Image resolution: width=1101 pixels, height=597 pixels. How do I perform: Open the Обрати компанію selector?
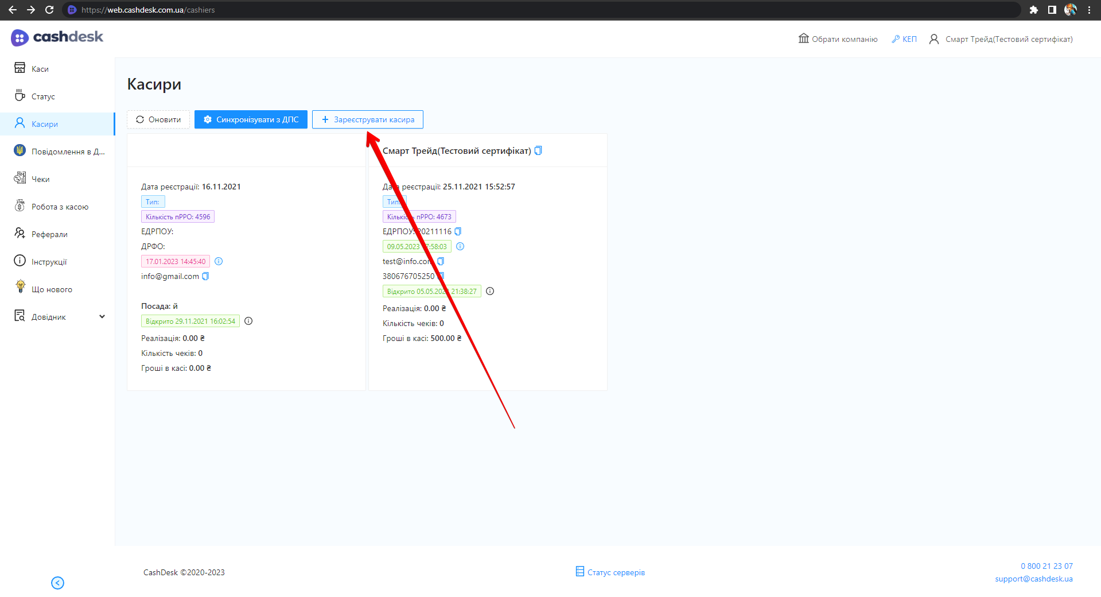coord(838,39)
